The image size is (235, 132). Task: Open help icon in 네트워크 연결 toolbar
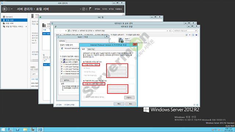click(196, 35)
